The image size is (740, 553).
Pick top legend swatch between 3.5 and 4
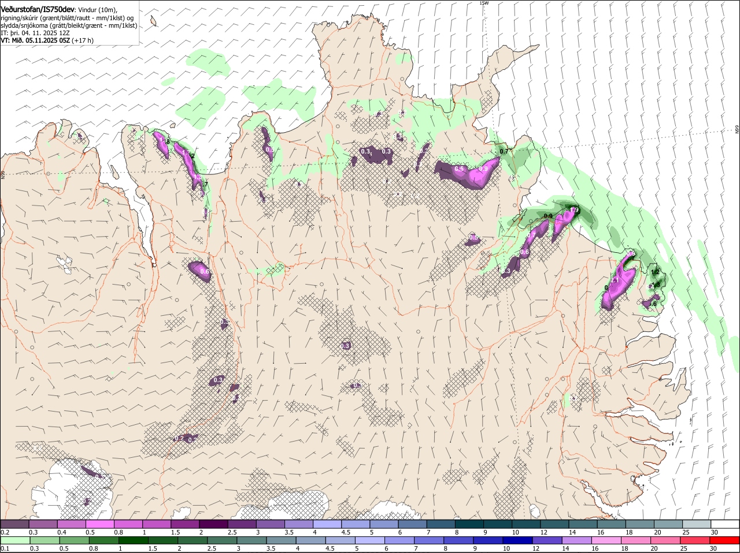pos(298,524)
